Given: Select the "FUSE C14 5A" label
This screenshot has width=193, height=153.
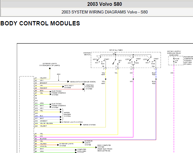Looking at the screenshot, I should click(177, 61).
